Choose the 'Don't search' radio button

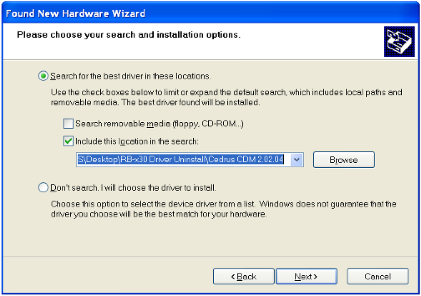pyautogui.click(x=43, y=188)
